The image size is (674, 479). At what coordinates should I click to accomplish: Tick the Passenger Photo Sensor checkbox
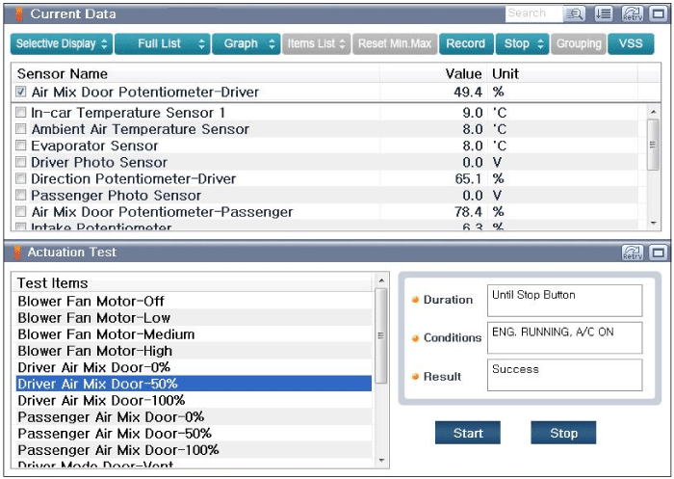(20, 195)
